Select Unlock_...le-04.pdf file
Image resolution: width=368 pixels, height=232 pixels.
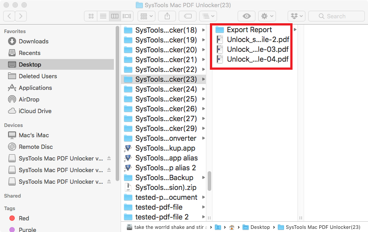point(252,59)
